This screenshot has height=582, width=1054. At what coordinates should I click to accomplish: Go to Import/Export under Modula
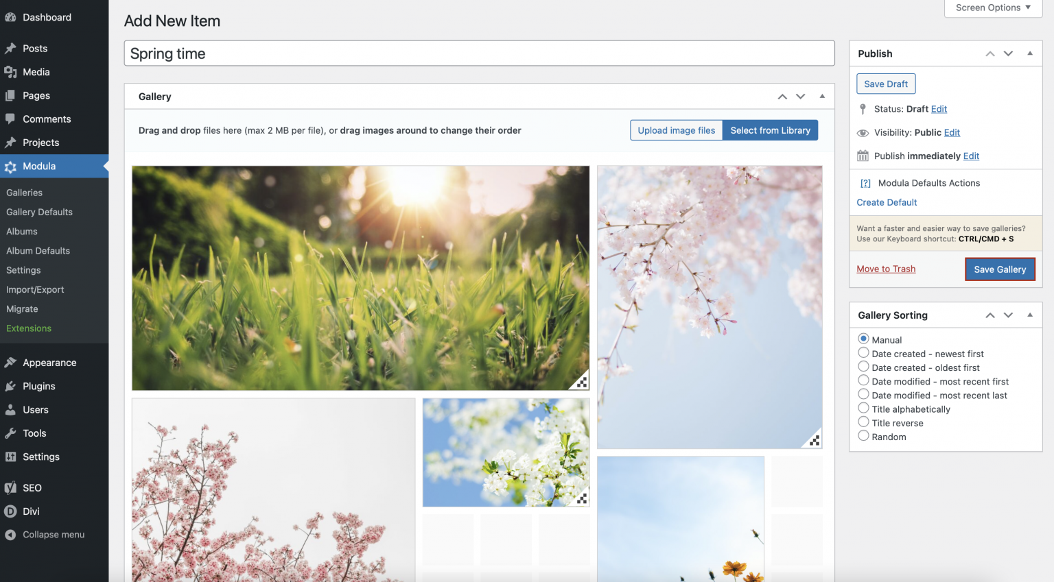pyautogui.click(x=35, y=289)
